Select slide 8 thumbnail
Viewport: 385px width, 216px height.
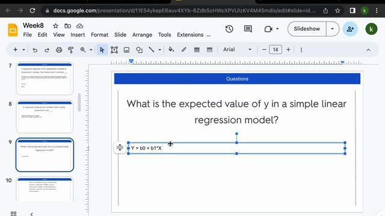pyautogui.click(x=45, y=116)
